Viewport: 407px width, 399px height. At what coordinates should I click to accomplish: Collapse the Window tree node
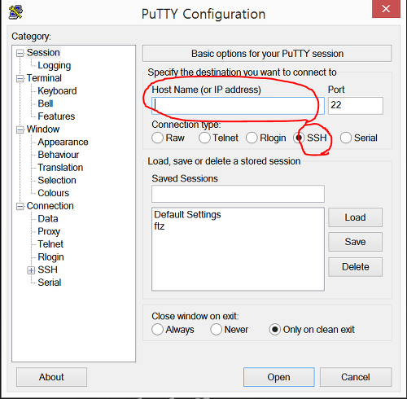point(20,129)
